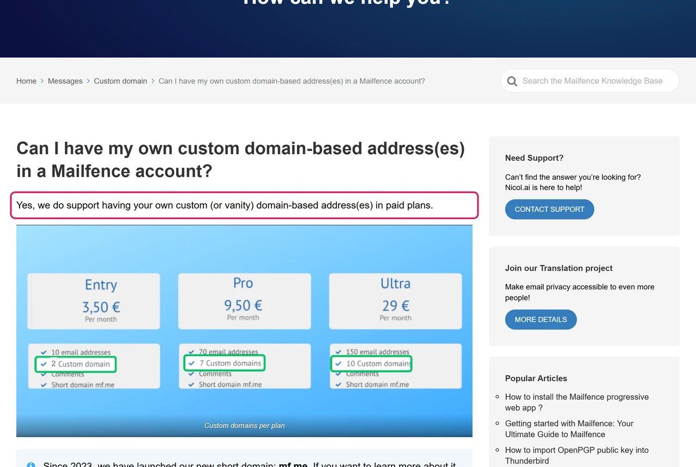Click the 'Need Support?' heading

tap(534, 158)
